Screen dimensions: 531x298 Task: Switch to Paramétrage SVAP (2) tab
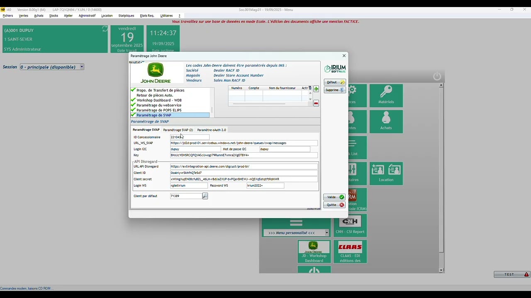(x=178, y=130)
